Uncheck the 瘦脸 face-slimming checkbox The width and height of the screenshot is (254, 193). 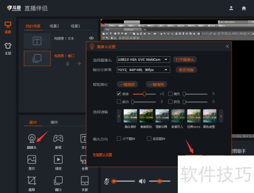(x=119, y=94)
